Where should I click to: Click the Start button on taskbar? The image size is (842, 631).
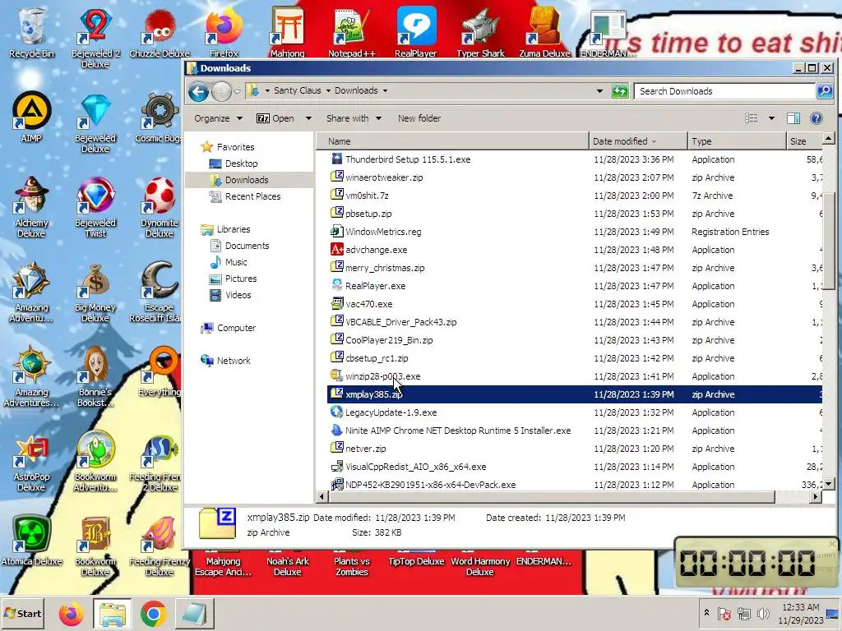[23, 613]
